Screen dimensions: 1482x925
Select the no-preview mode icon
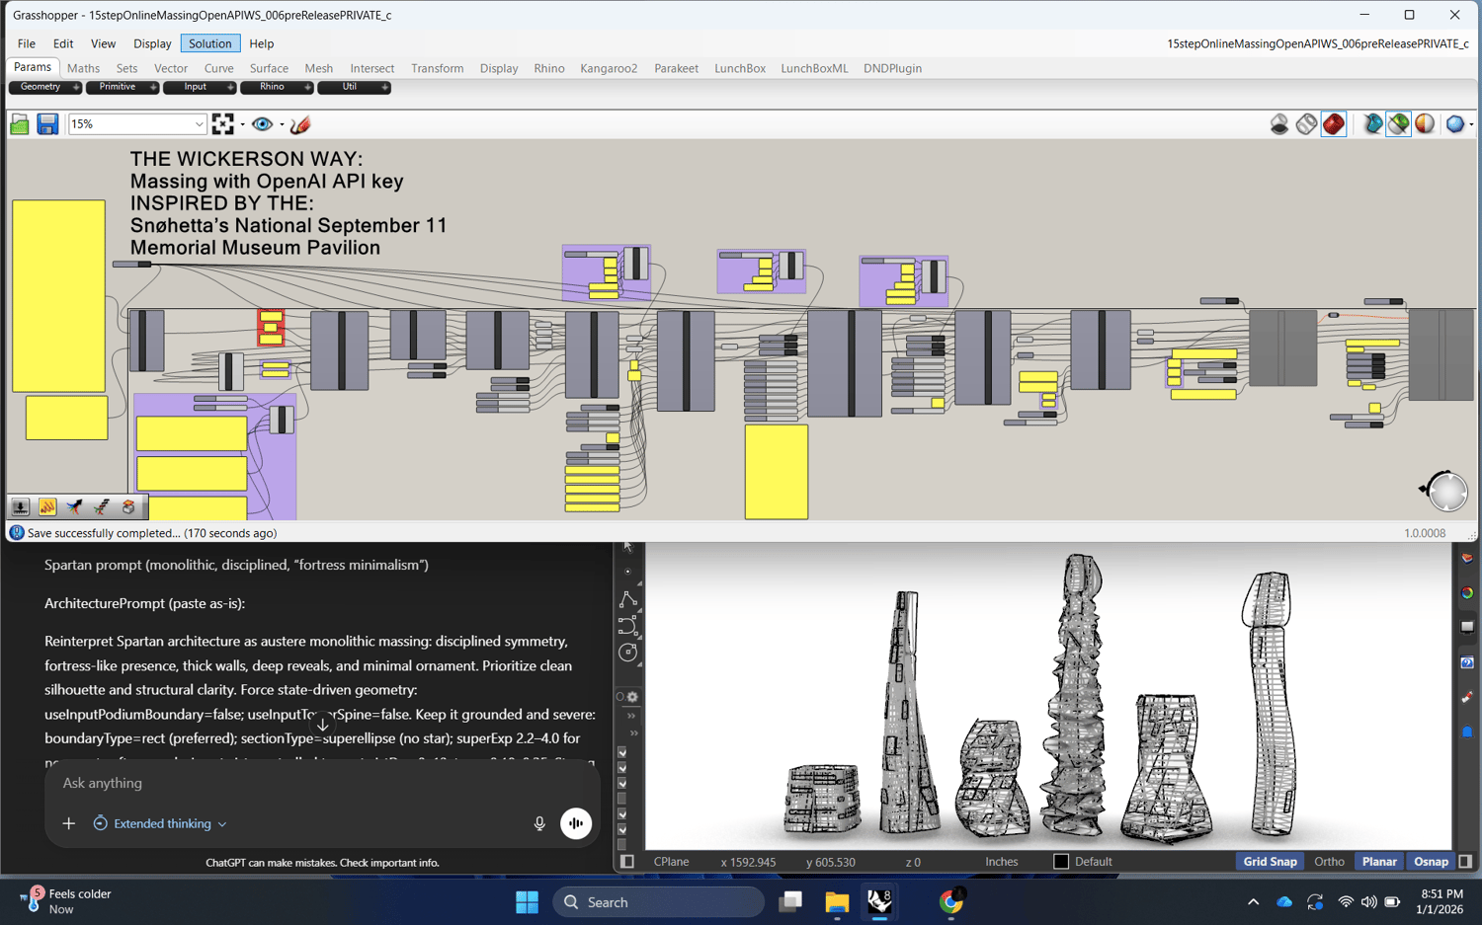pos(1279,124)
